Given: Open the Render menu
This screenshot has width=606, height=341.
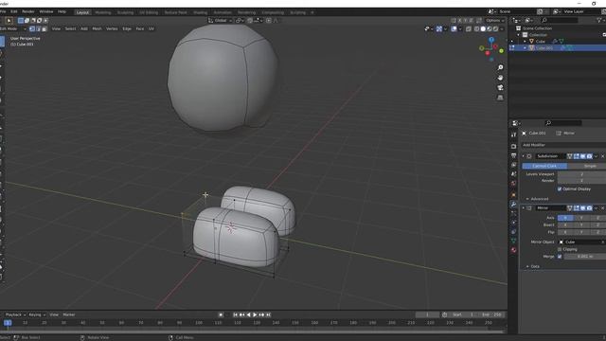Looking at the screenshot, I should 27,11.
